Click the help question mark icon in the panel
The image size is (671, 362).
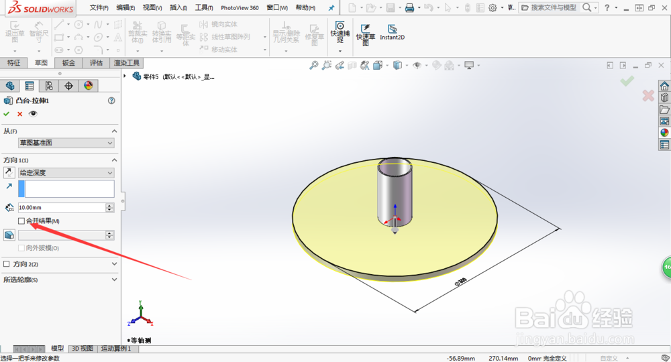(111, 101)
